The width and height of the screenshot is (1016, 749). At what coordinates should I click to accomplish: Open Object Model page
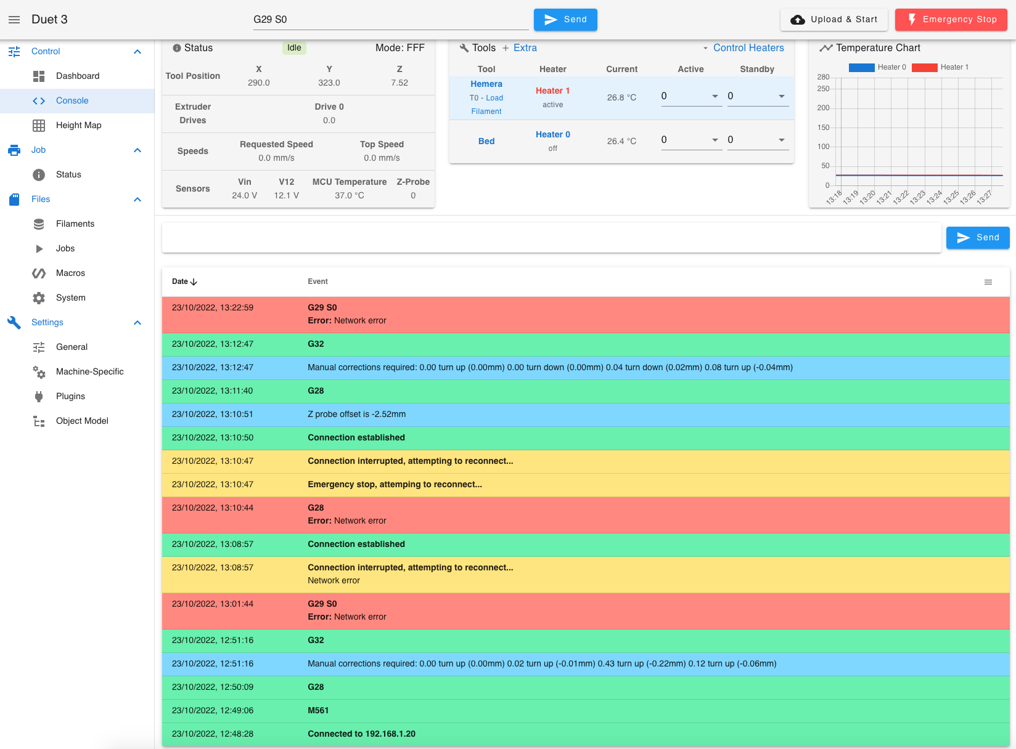click(77, 421)
